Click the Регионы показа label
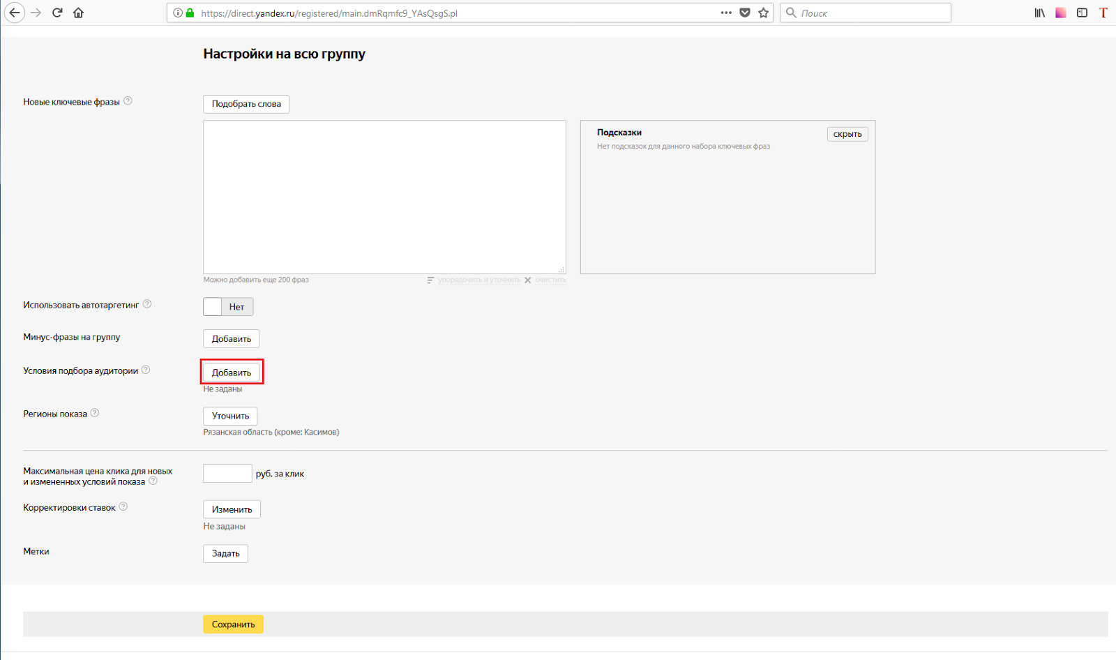Image resolution: width=1116 pixels, height=660 pixels. [55, 414]
